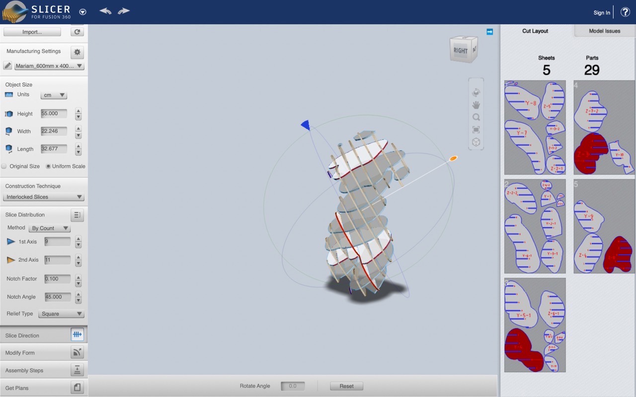Switch to the Model Issues tab
The image size is (636, 397).
click(604, 31)
